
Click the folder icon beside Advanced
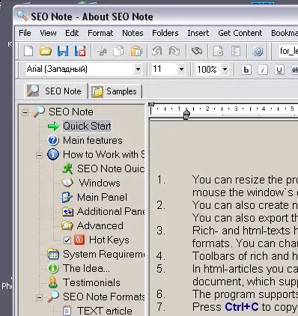(x=67, y=225)
